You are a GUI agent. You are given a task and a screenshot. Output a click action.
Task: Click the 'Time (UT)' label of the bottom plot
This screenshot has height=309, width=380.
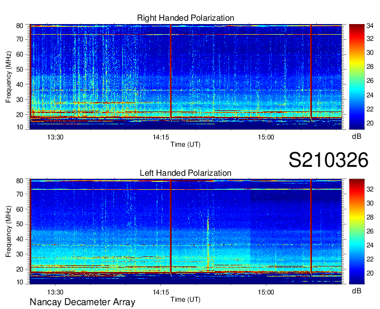(186, 299)
